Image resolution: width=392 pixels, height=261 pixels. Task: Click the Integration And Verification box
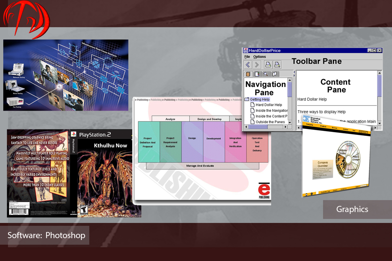(236, 142)
